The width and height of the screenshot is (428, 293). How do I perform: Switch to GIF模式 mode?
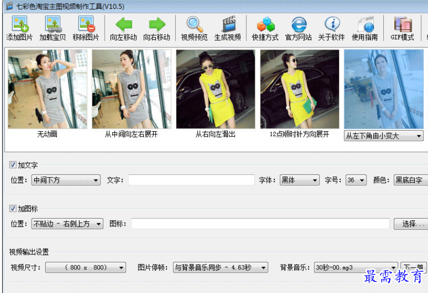click(x=402, y=28)
